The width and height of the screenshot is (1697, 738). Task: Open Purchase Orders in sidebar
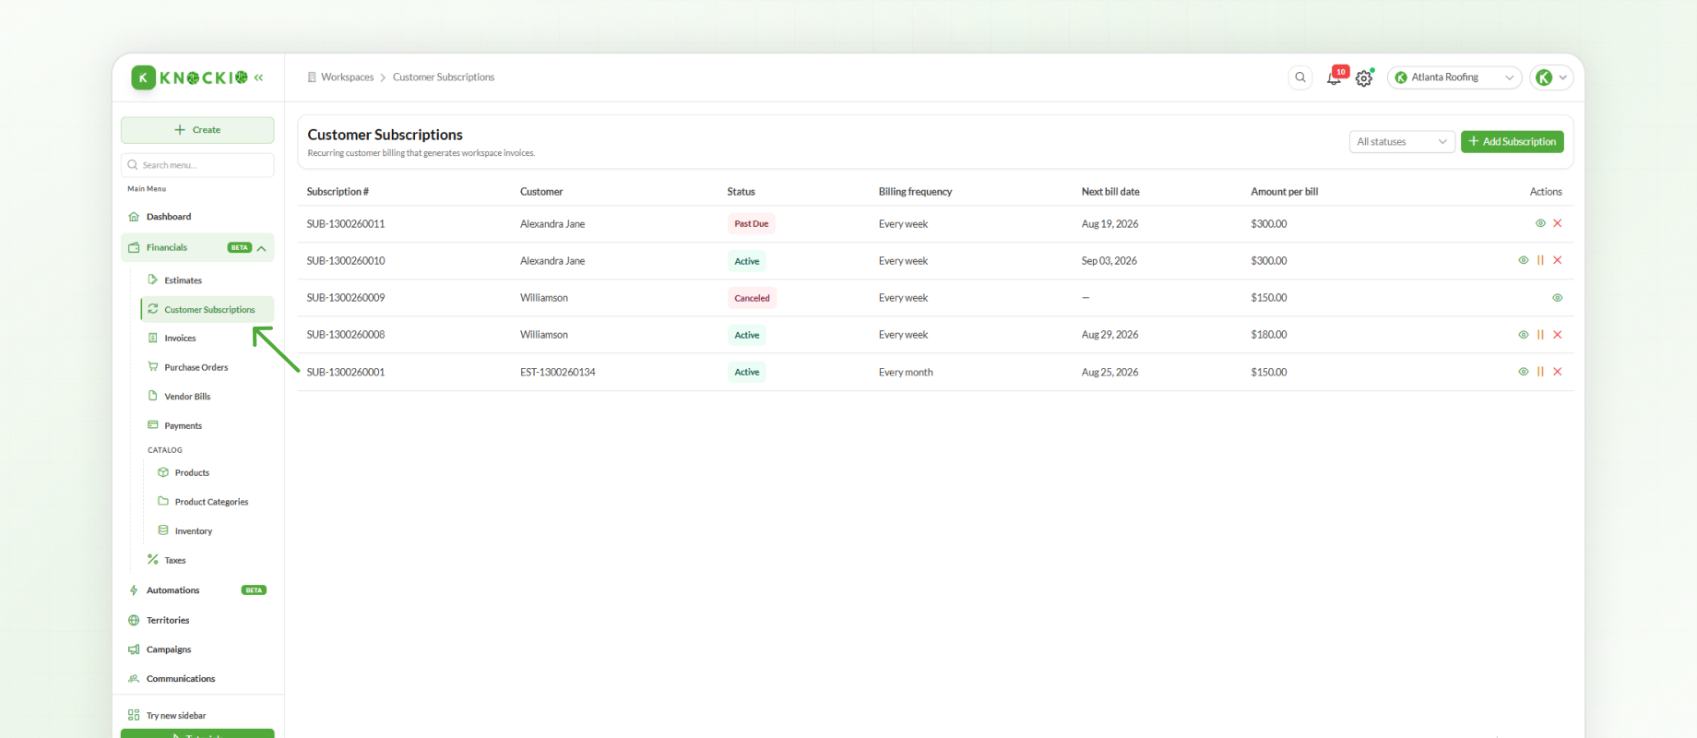208,367
